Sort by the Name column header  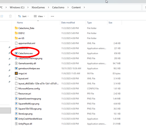pos(20,23)
